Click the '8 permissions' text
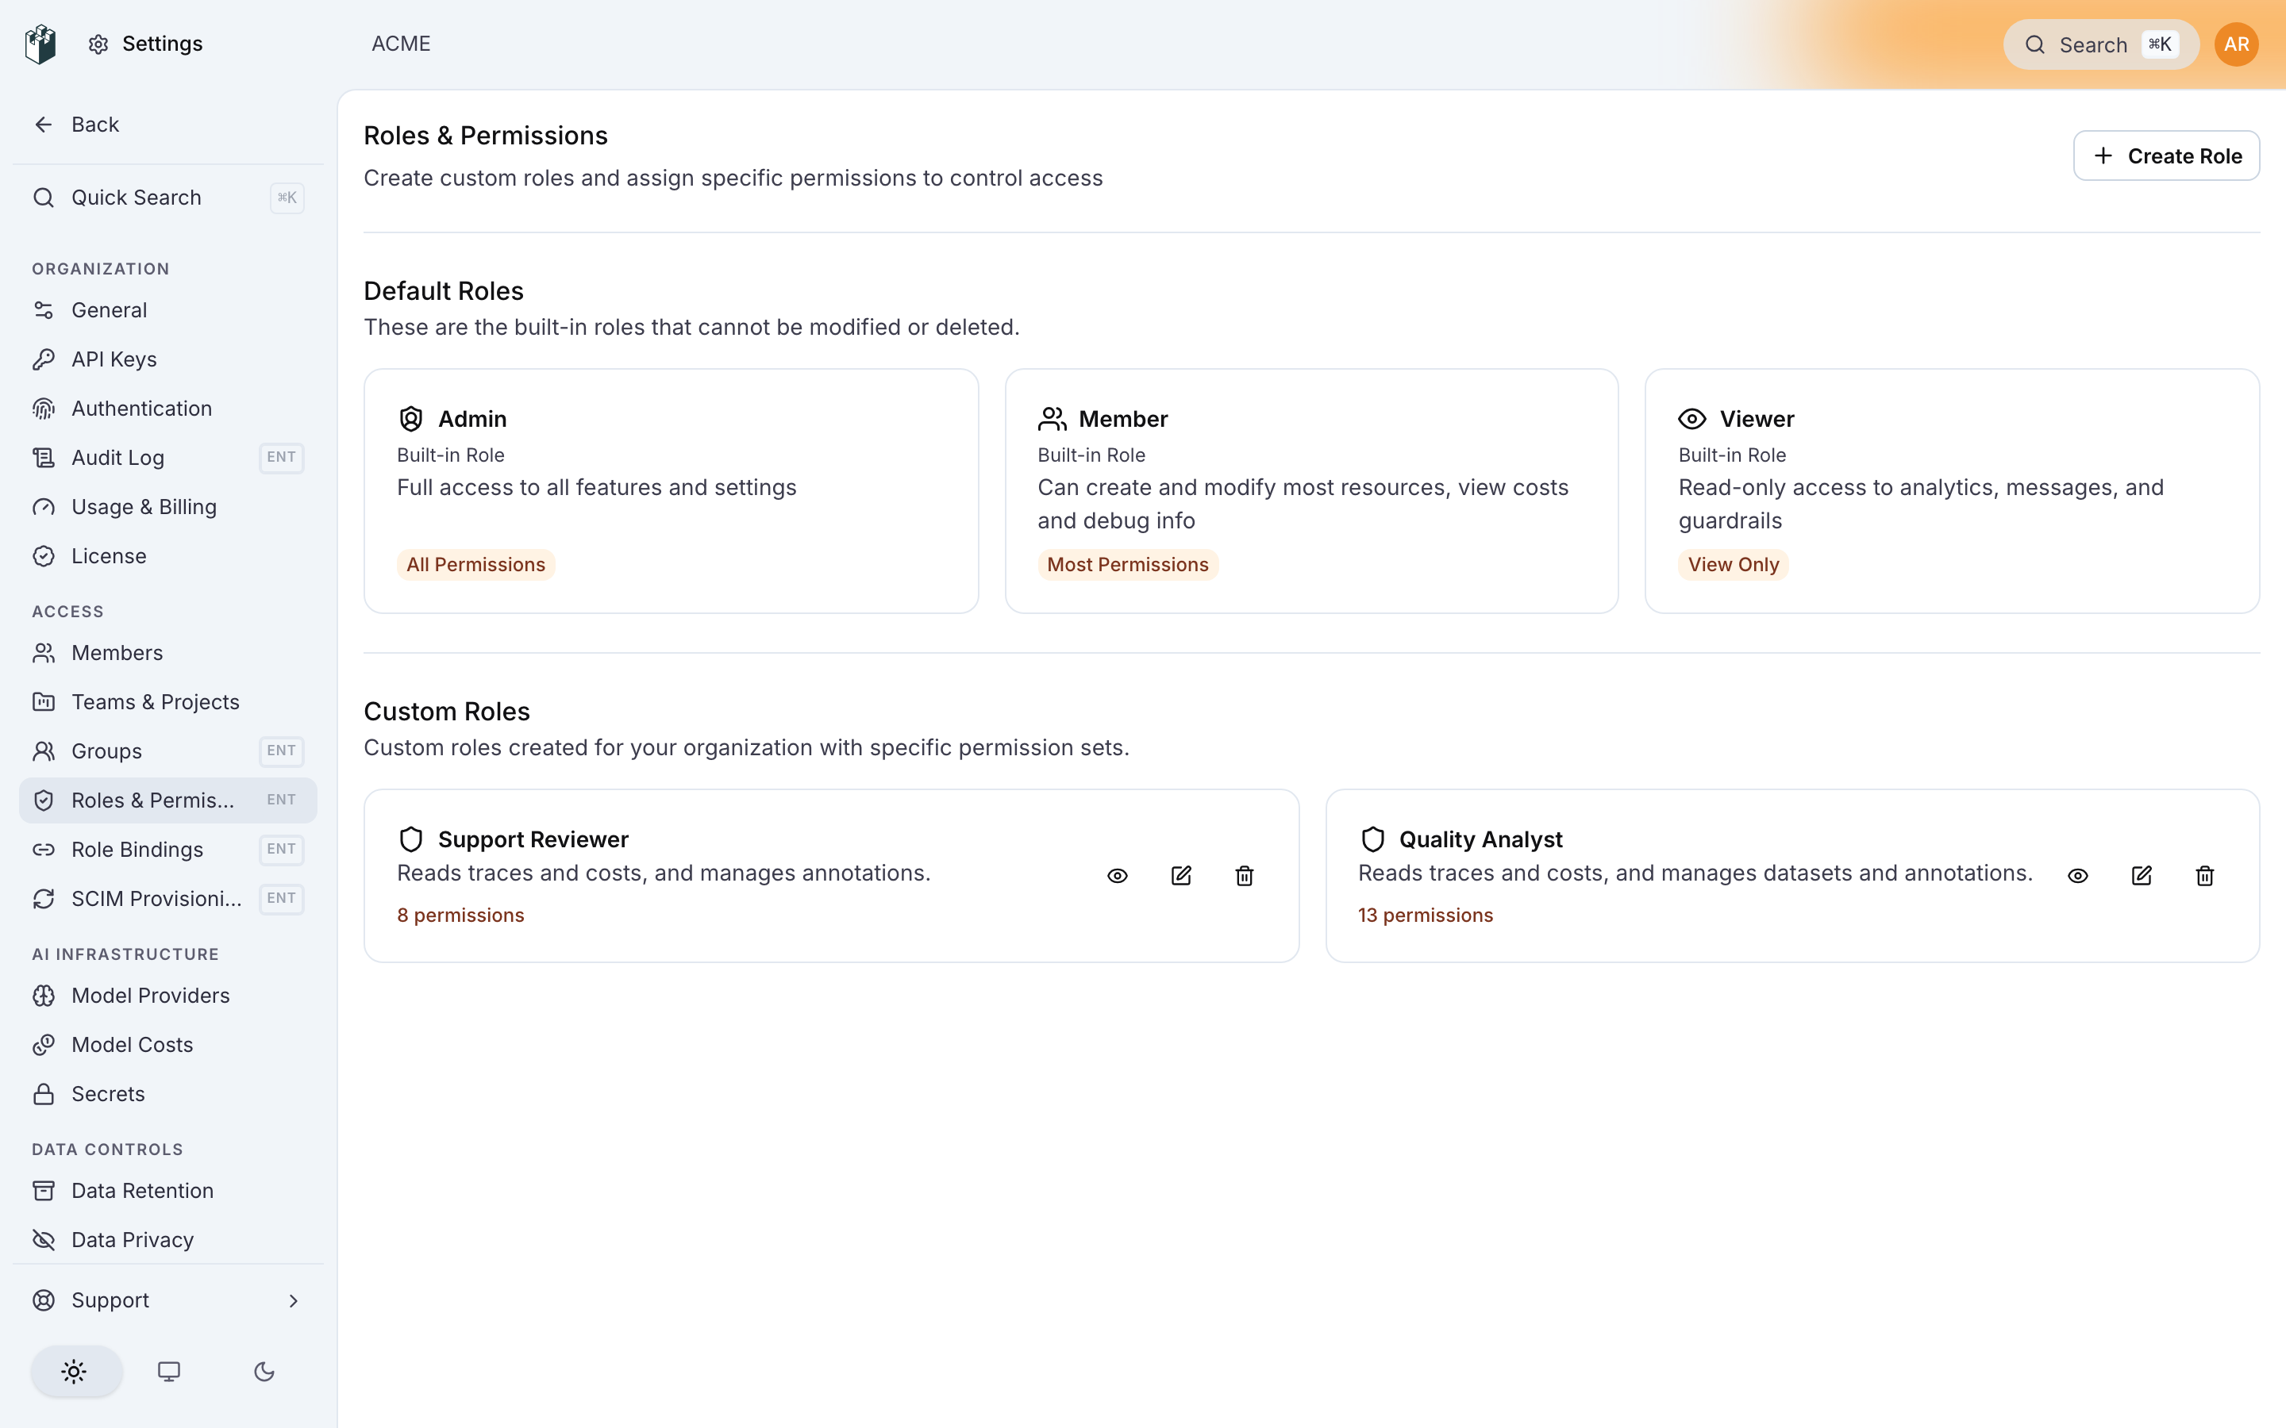Viewport: 2286px width, 1428px height. (460, 916)
